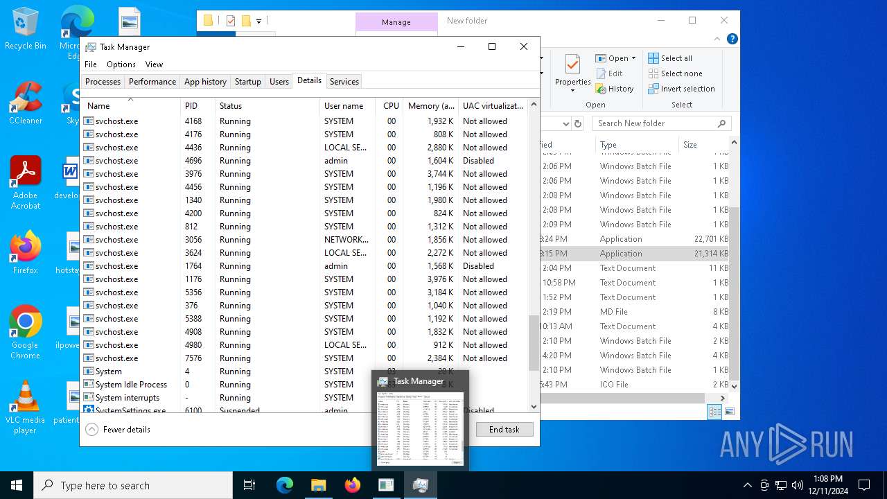
Task: Switch Explorer to details view icon
Action: (714, 412)
